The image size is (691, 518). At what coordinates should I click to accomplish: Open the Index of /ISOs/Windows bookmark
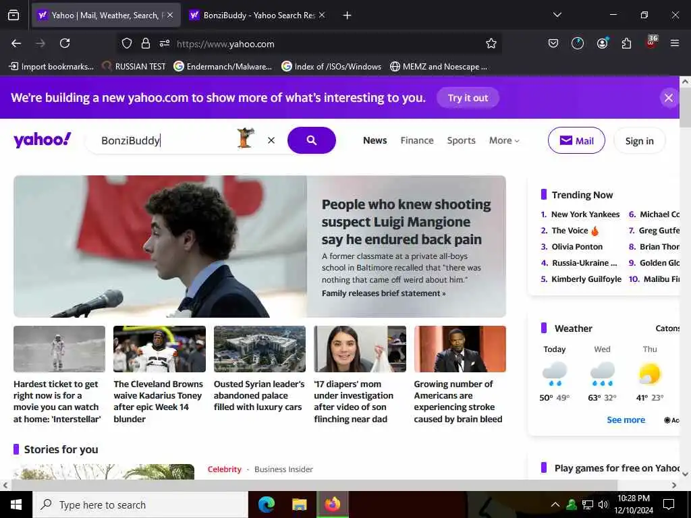331,67
